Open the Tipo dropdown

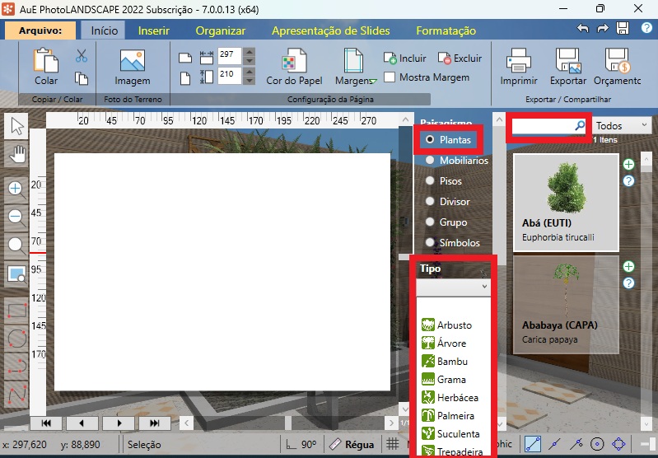coord(453,287)
